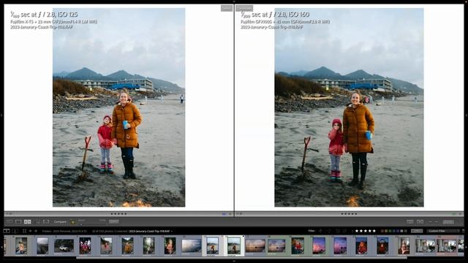The image size is (468, 263).
Task: Select the Compare view XY icon
Action: 28,221
